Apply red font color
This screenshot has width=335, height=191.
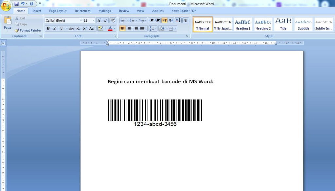(x=110, y=28)
